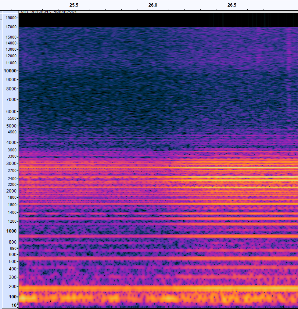Click the 1400 frequency scale label
Screen dimensions: 298x309
click(x=12, y=213)
